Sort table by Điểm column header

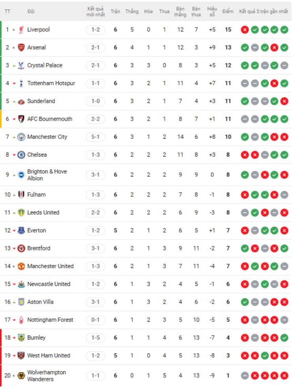(228, 11)
